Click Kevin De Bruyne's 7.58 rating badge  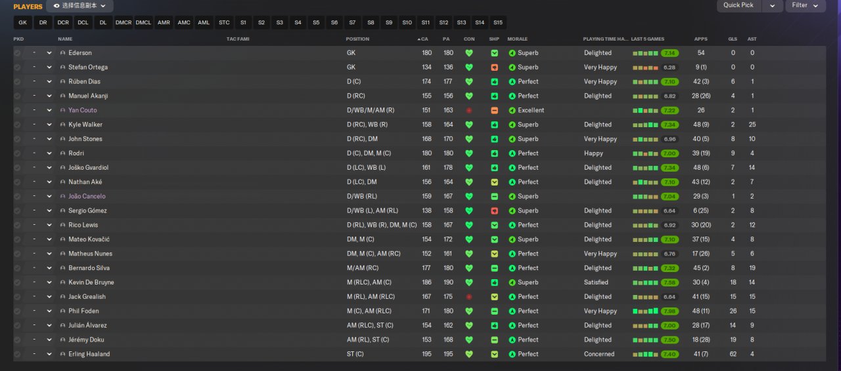point(670,283)
